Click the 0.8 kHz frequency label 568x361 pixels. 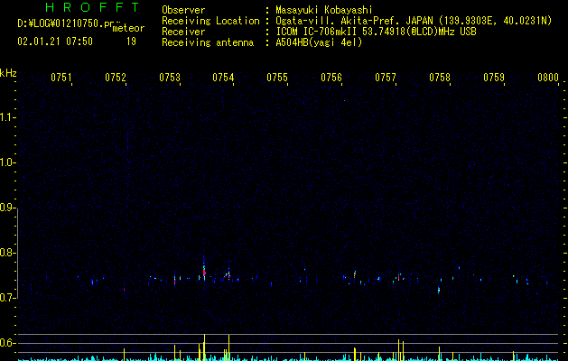8,253
